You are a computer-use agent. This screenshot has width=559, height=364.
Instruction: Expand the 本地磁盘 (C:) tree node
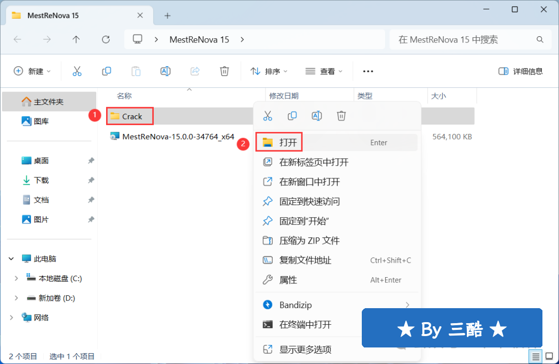(16, 279)
